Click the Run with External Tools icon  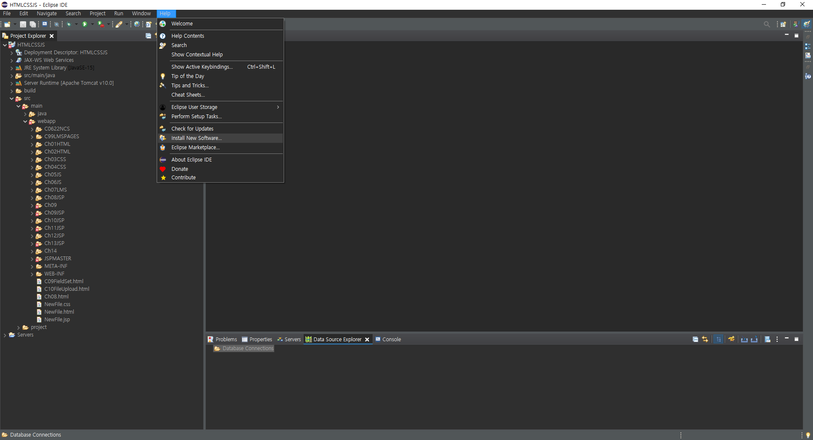[x=101, y=24]
